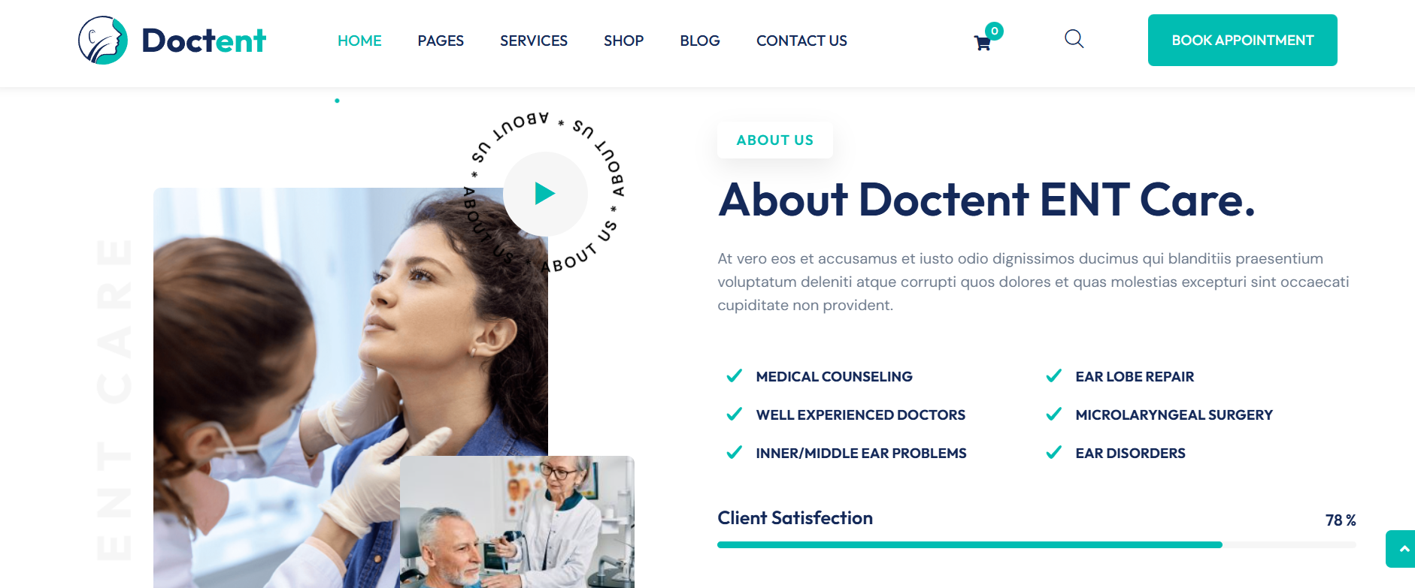Screen dimensions: 1415x588
Task: Click the cart count badge
Action: point(995,31)
